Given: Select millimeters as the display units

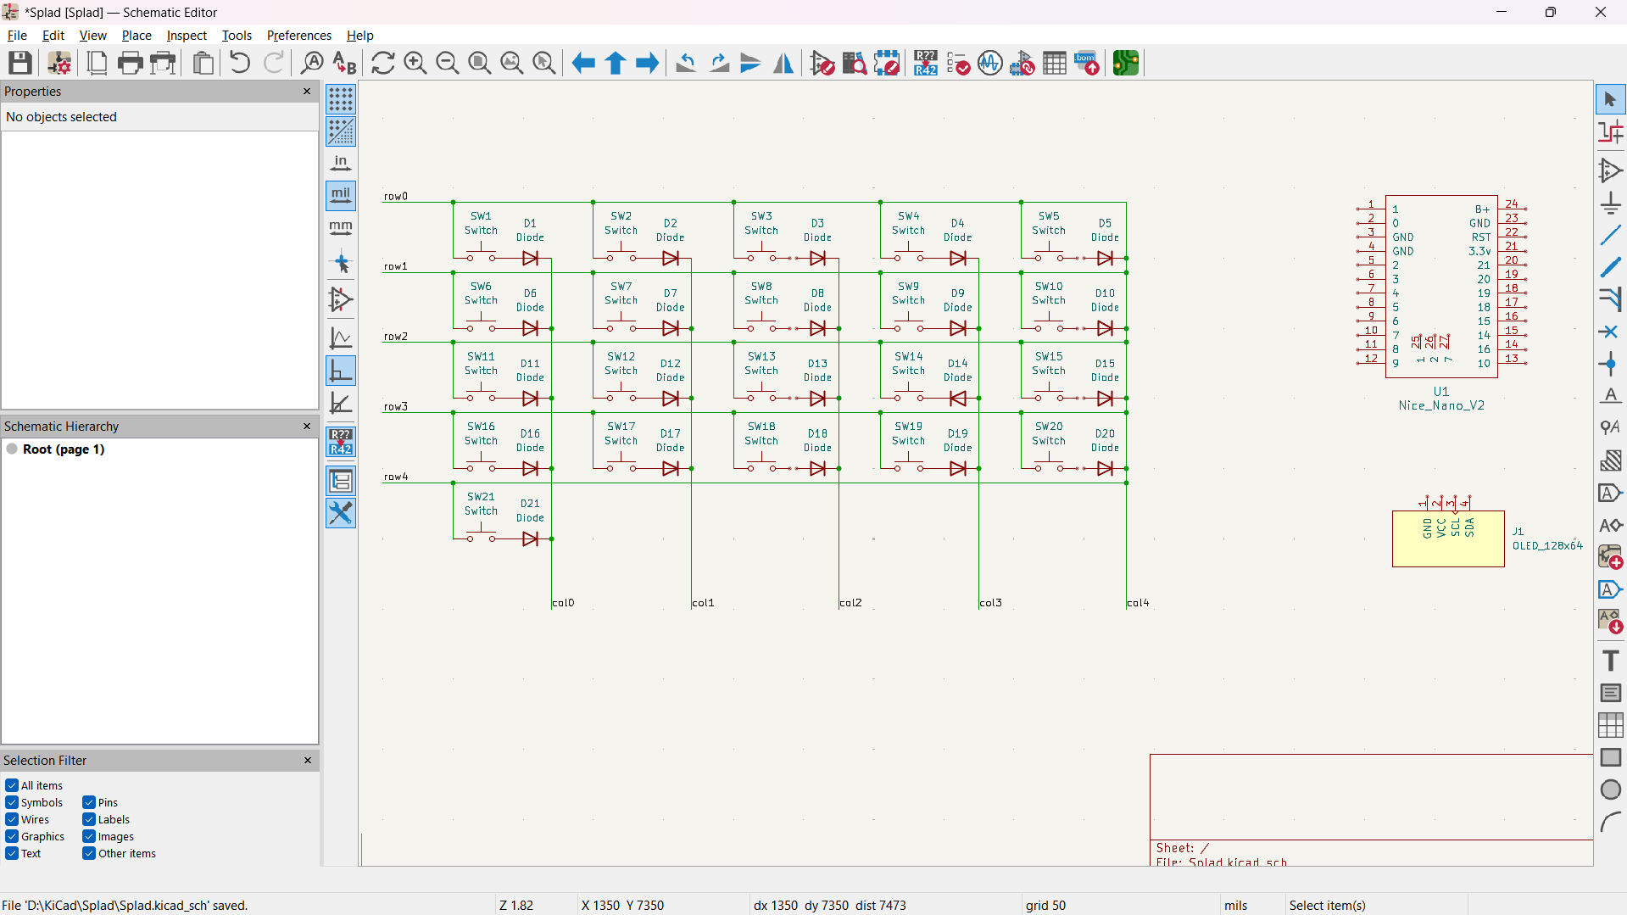Looking at the screenshot, I should (x=341, y=226).
